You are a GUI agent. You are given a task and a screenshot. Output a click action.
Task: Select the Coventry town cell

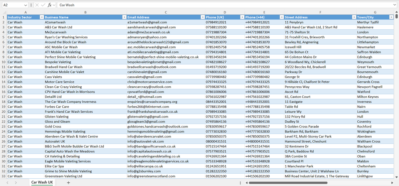click(x=375, y=121)
